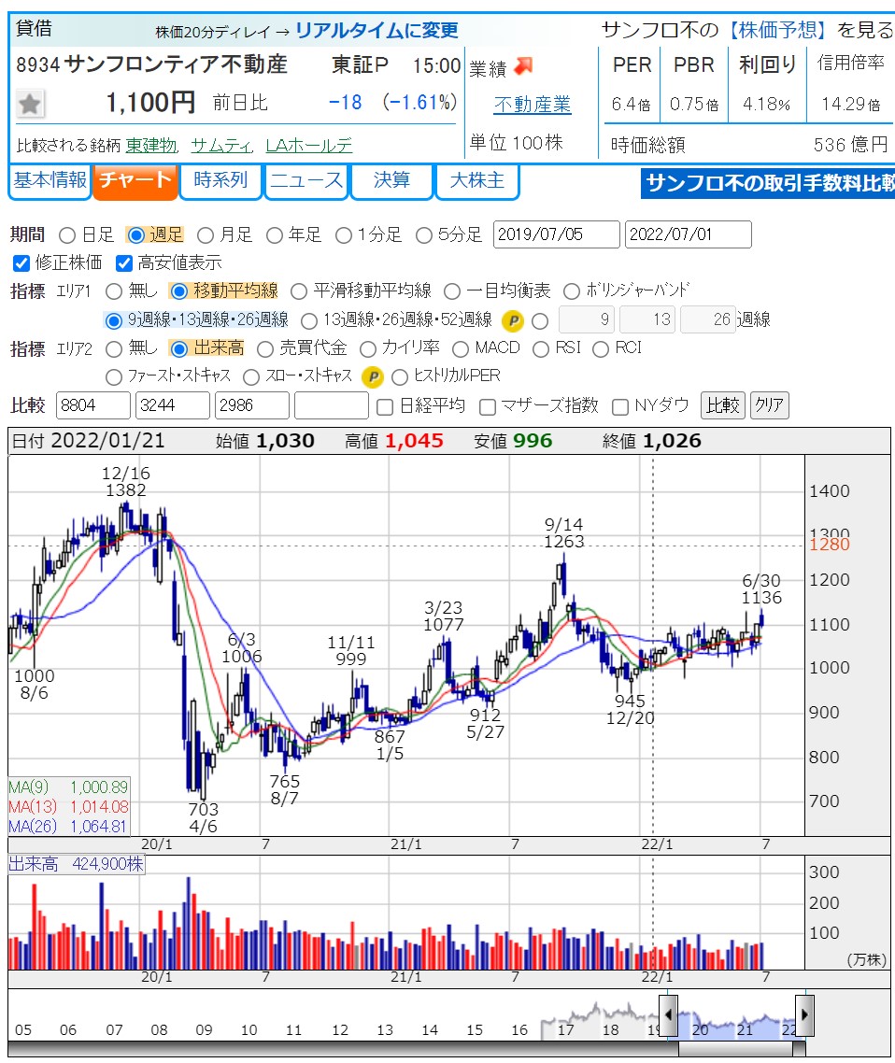Click the red performance arrow icon
895x1063 pixels.
click(523, 65)
